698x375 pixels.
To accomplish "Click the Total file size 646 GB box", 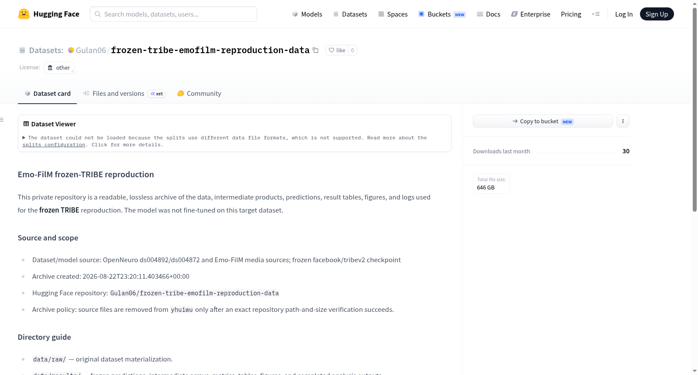I will [x=491, y=183].
